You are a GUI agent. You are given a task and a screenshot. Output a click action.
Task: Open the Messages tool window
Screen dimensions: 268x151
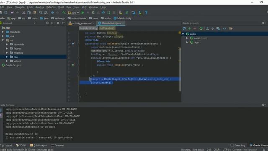coord(39,146)
